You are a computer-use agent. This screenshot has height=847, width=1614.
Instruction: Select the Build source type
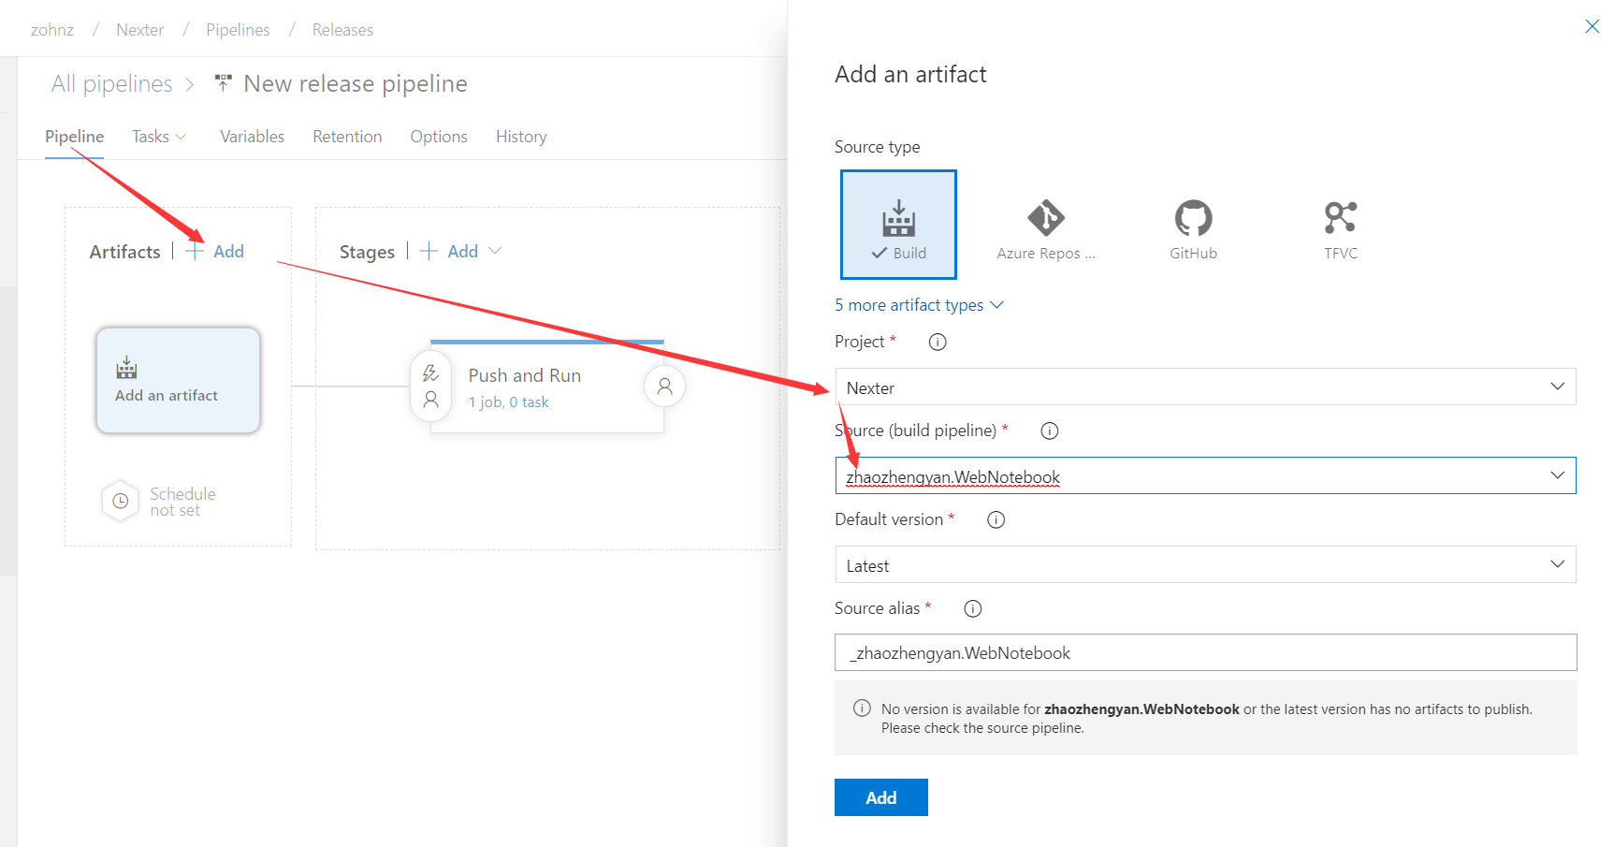897,224
